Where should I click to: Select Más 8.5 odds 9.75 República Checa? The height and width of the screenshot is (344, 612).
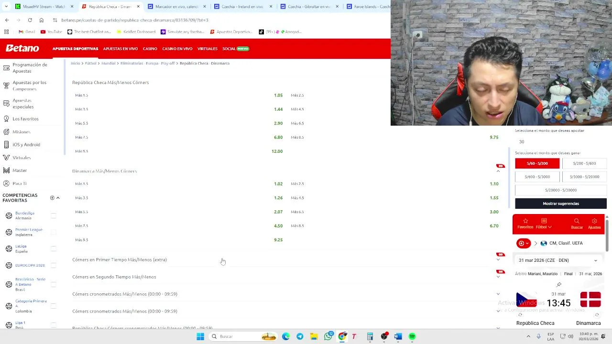494,137
